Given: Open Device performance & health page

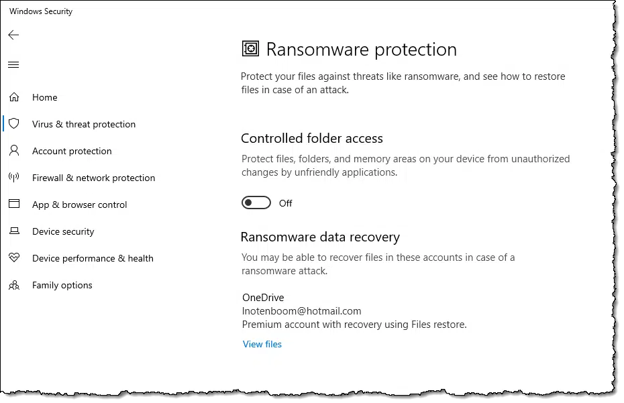Looking at the screenshot, I should 93,258.
